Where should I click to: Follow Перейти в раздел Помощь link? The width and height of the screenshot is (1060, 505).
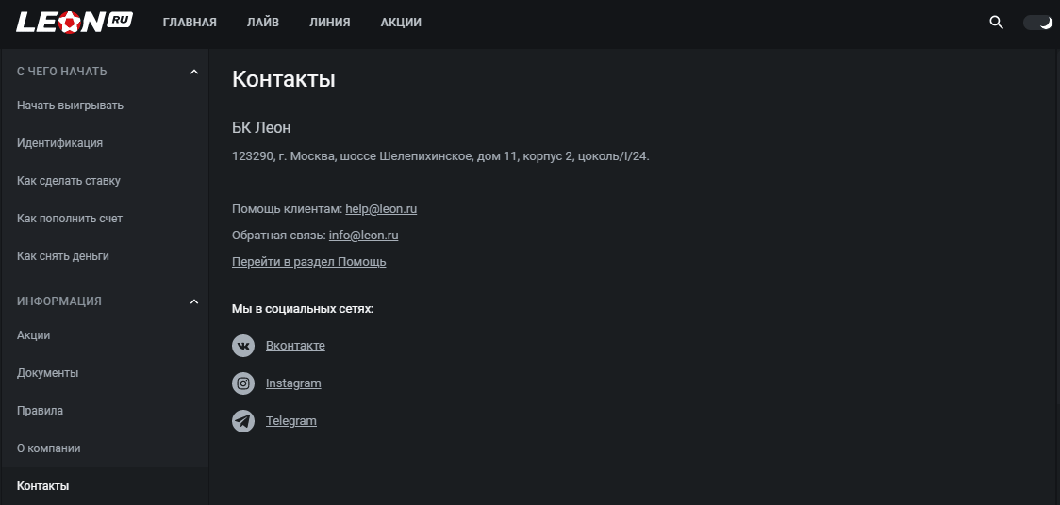(309, 261)
